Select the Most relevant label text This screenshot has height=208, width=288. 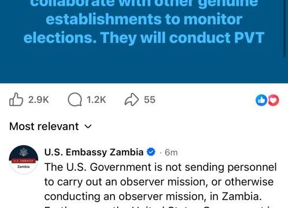pyautogui.click(x=44, y=127)
